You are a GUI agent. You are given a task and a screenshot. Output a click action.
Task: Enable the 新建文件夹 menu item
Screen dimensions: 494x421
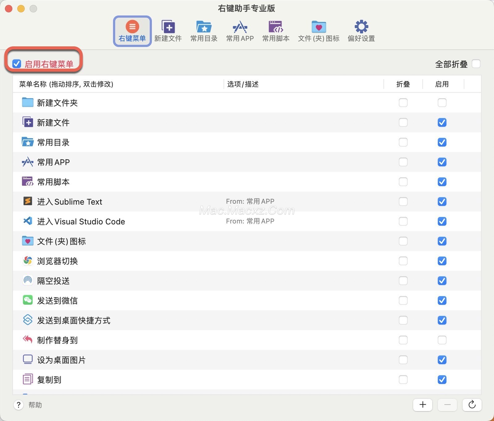442,103
